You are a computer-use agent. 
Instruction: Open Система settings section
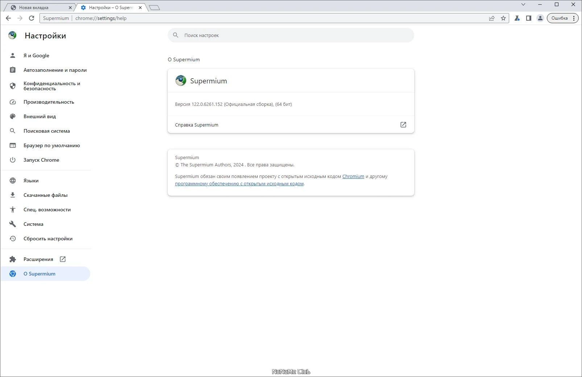click(x=45, y=224)
